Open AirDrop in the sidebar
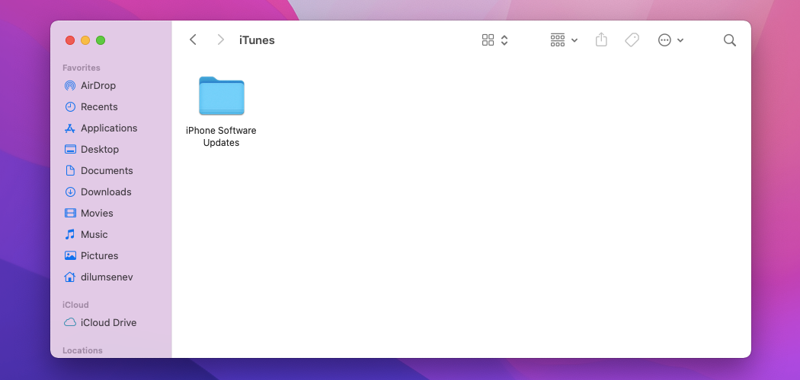 [x=98, y=85]
